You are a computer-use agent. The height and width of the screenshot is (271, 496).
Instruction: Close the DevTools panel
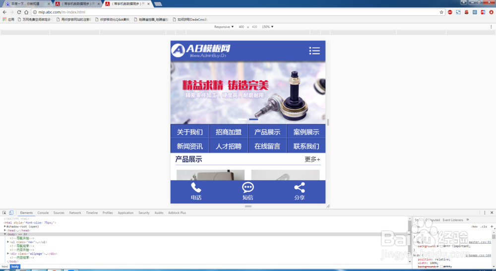tap(492, 213)
